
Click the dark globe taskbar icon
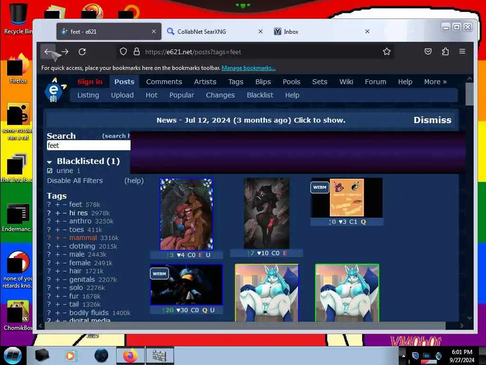coord(101,355)
